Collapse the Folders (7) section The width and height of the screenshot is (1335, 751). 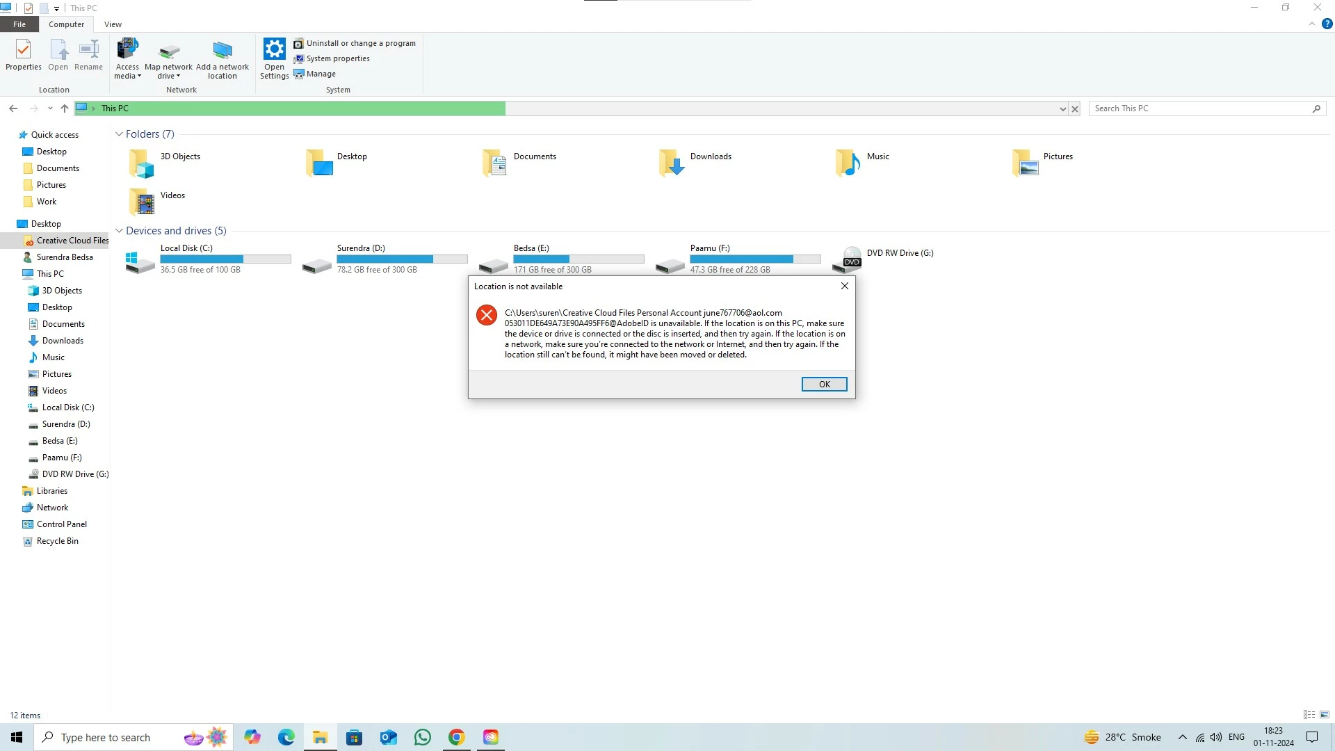pyautogui.click(x=119, y=134)
